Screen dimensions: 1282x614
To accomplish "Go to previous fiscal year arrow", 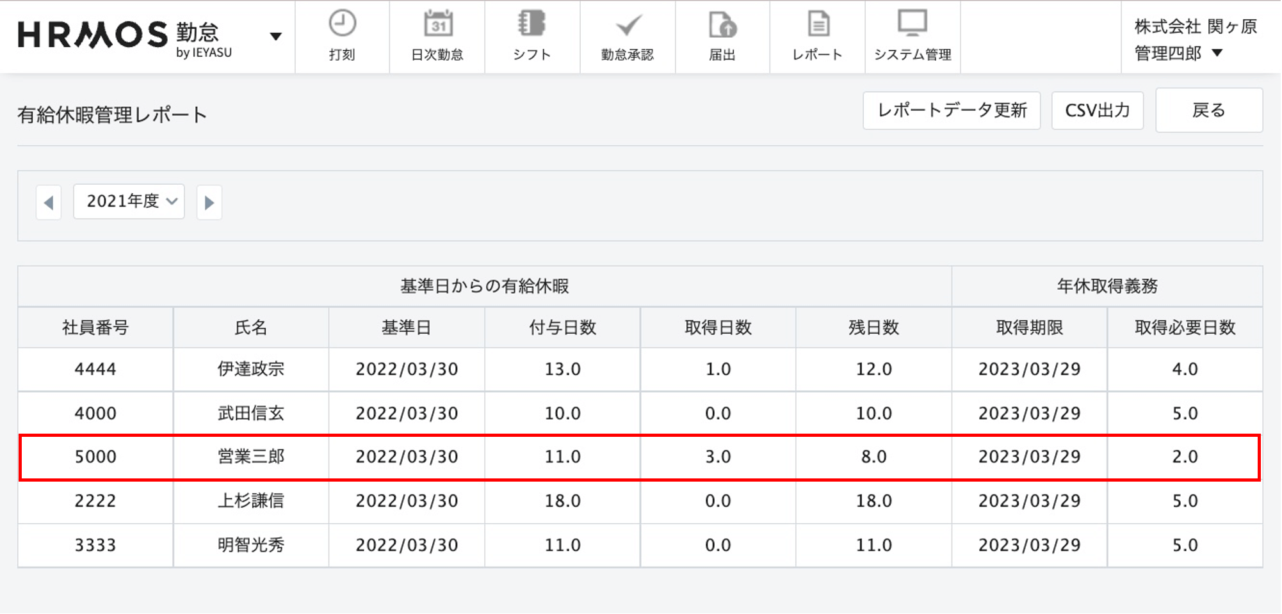I will tap(49, 203).
